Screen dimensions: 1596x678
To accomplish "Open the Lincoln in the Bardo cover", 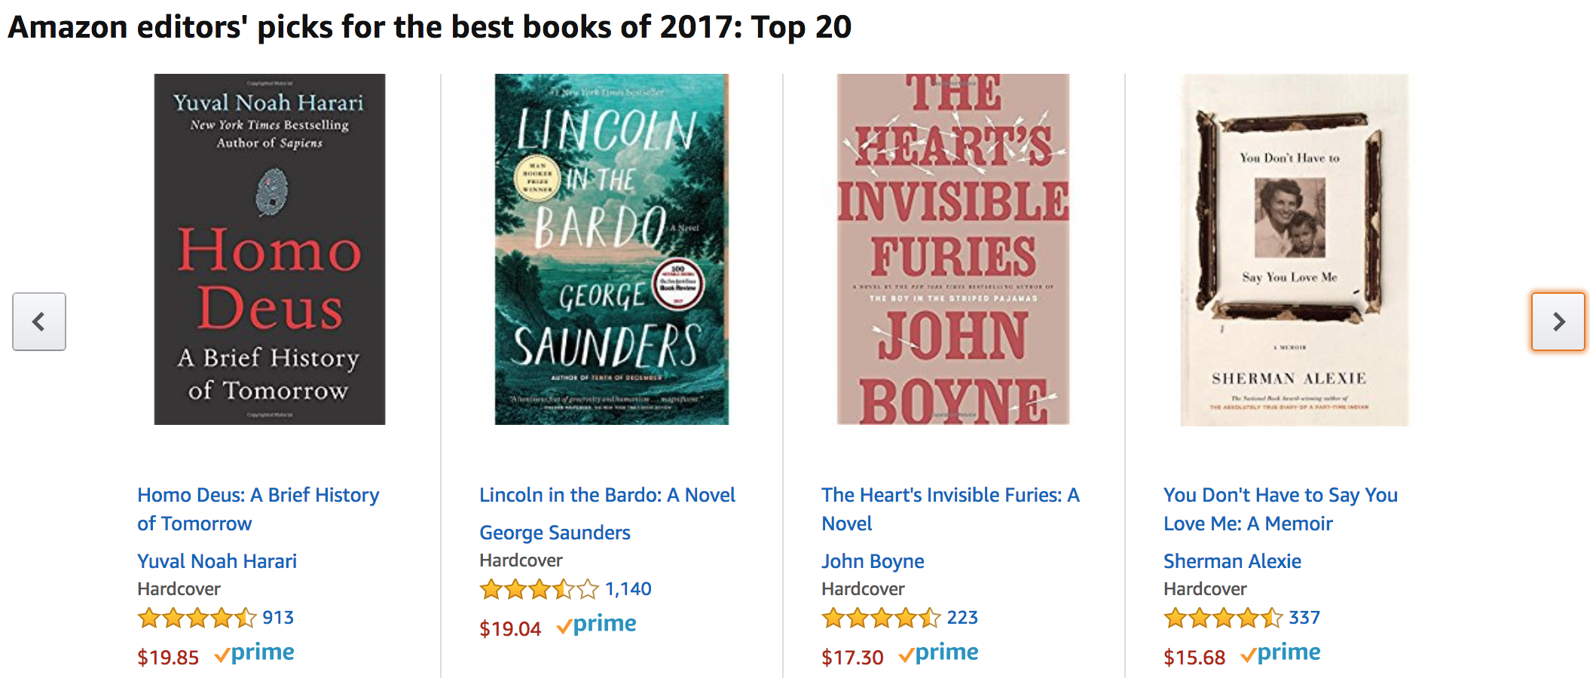I will [x=612, y=249].
